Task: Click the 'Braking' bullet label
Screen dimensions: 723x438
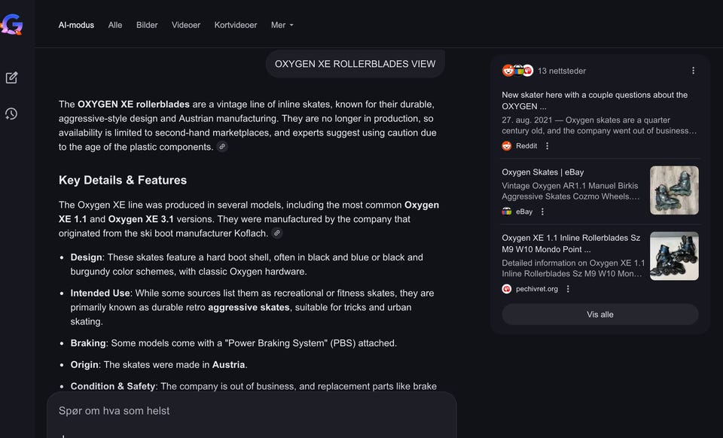Action: 88,343
